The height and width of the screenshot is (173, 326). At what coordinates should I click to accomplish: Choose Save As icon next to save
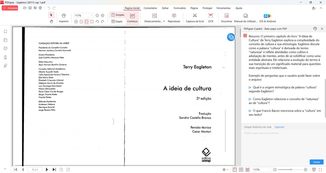pos(35,8)
